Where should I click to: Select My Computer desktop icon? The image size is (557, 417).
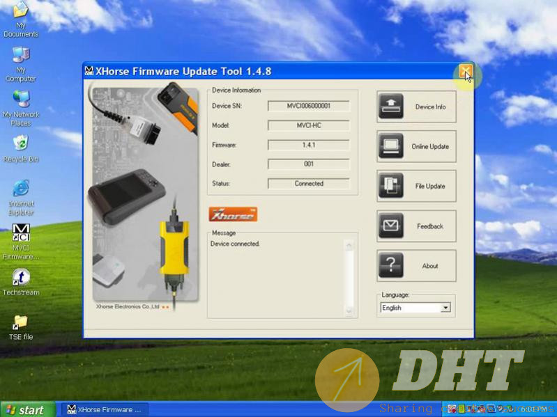pos(21,64)
